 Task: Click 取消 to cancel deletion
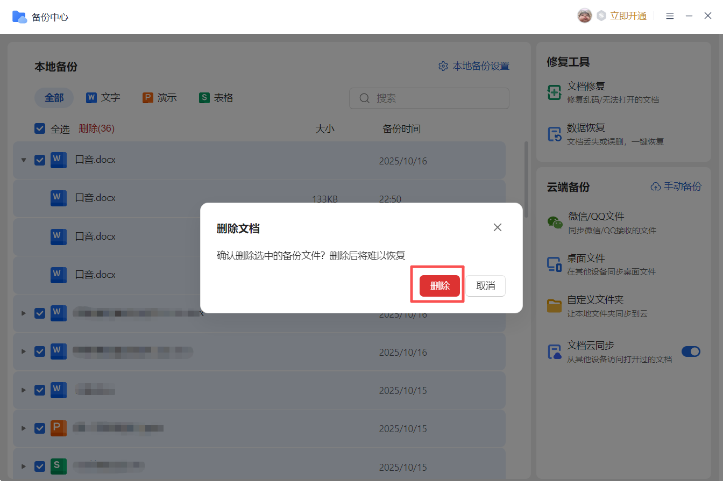485,286
